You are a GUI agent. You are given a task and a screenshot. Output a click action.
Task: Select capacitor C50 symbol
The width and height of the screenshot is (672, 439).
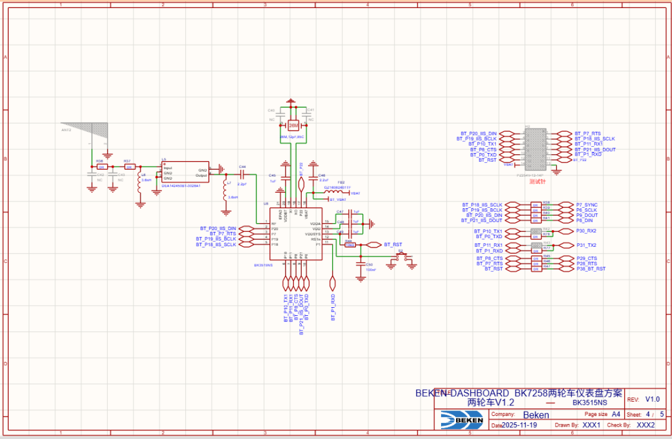(361, 265)
